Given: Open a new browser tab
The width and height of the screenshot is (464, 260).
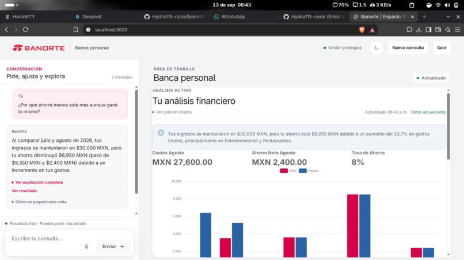Looking at the screenshot, I should 424,17.
